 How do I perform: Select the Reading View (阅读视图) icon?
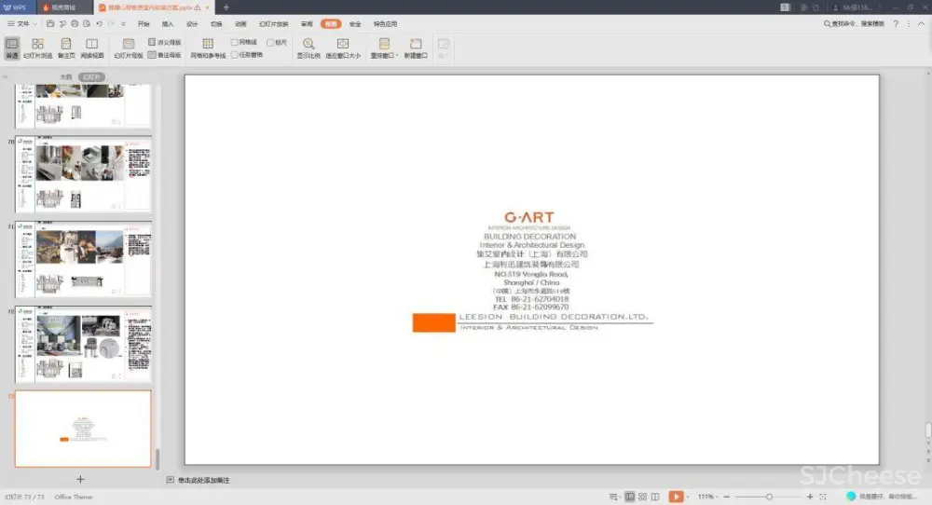91,47
